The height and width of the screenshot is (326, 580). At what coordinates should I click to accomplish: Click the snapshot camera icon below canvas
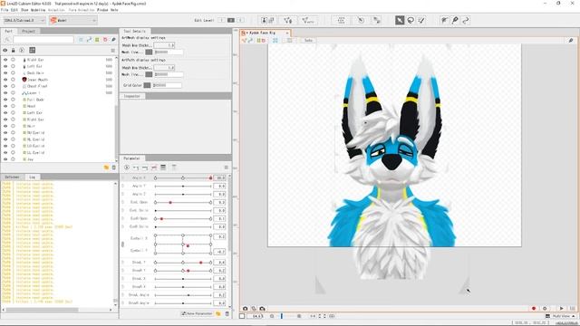click(x=245, y=308)
